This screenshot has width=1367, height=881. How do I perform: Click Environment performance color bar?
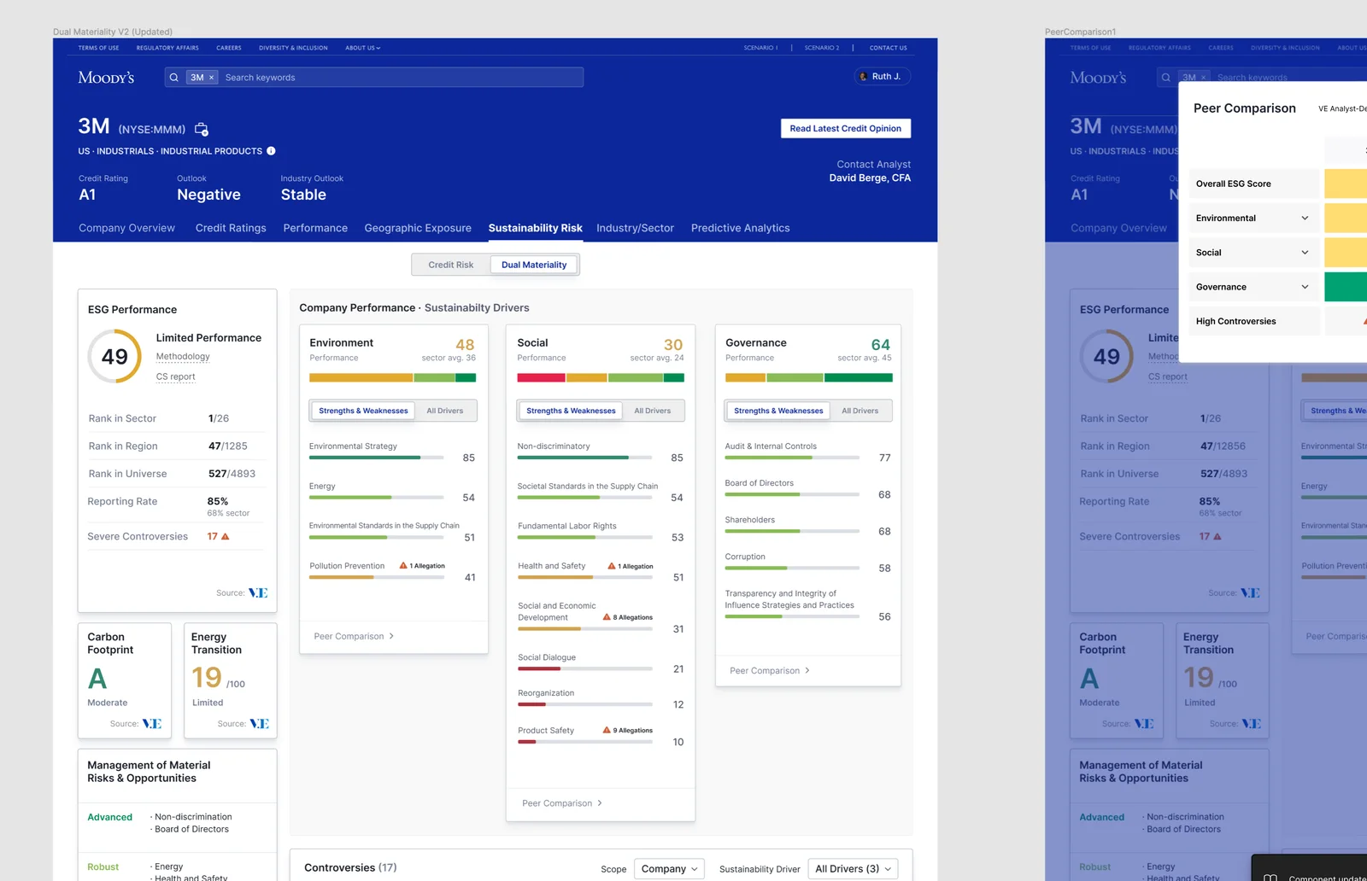pos(393,377)
